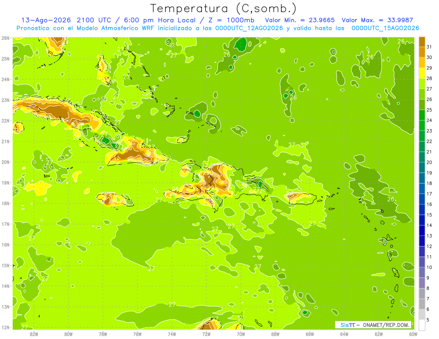Click the legend value '31'
The width and height of the screenshot is (439, 339).
point(429,47)
